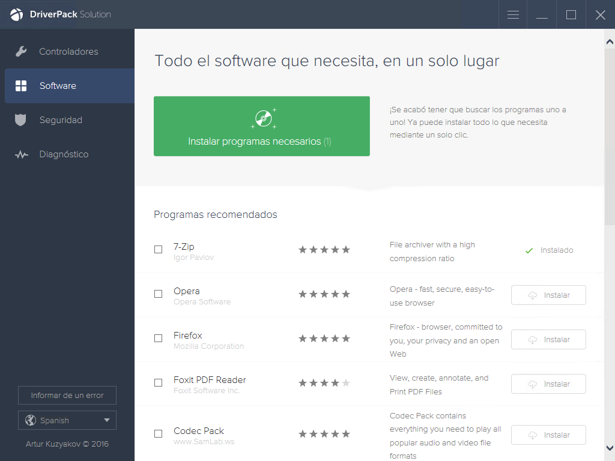This screenshot has width=615, height=461.
Task: Install Firefox with its Instalar button
Action: (548, 340)
